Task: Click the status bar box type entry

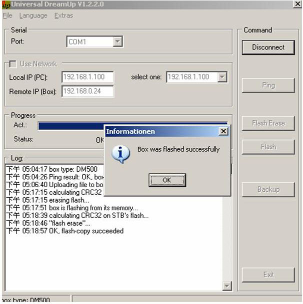Action: tap(36, 300)
